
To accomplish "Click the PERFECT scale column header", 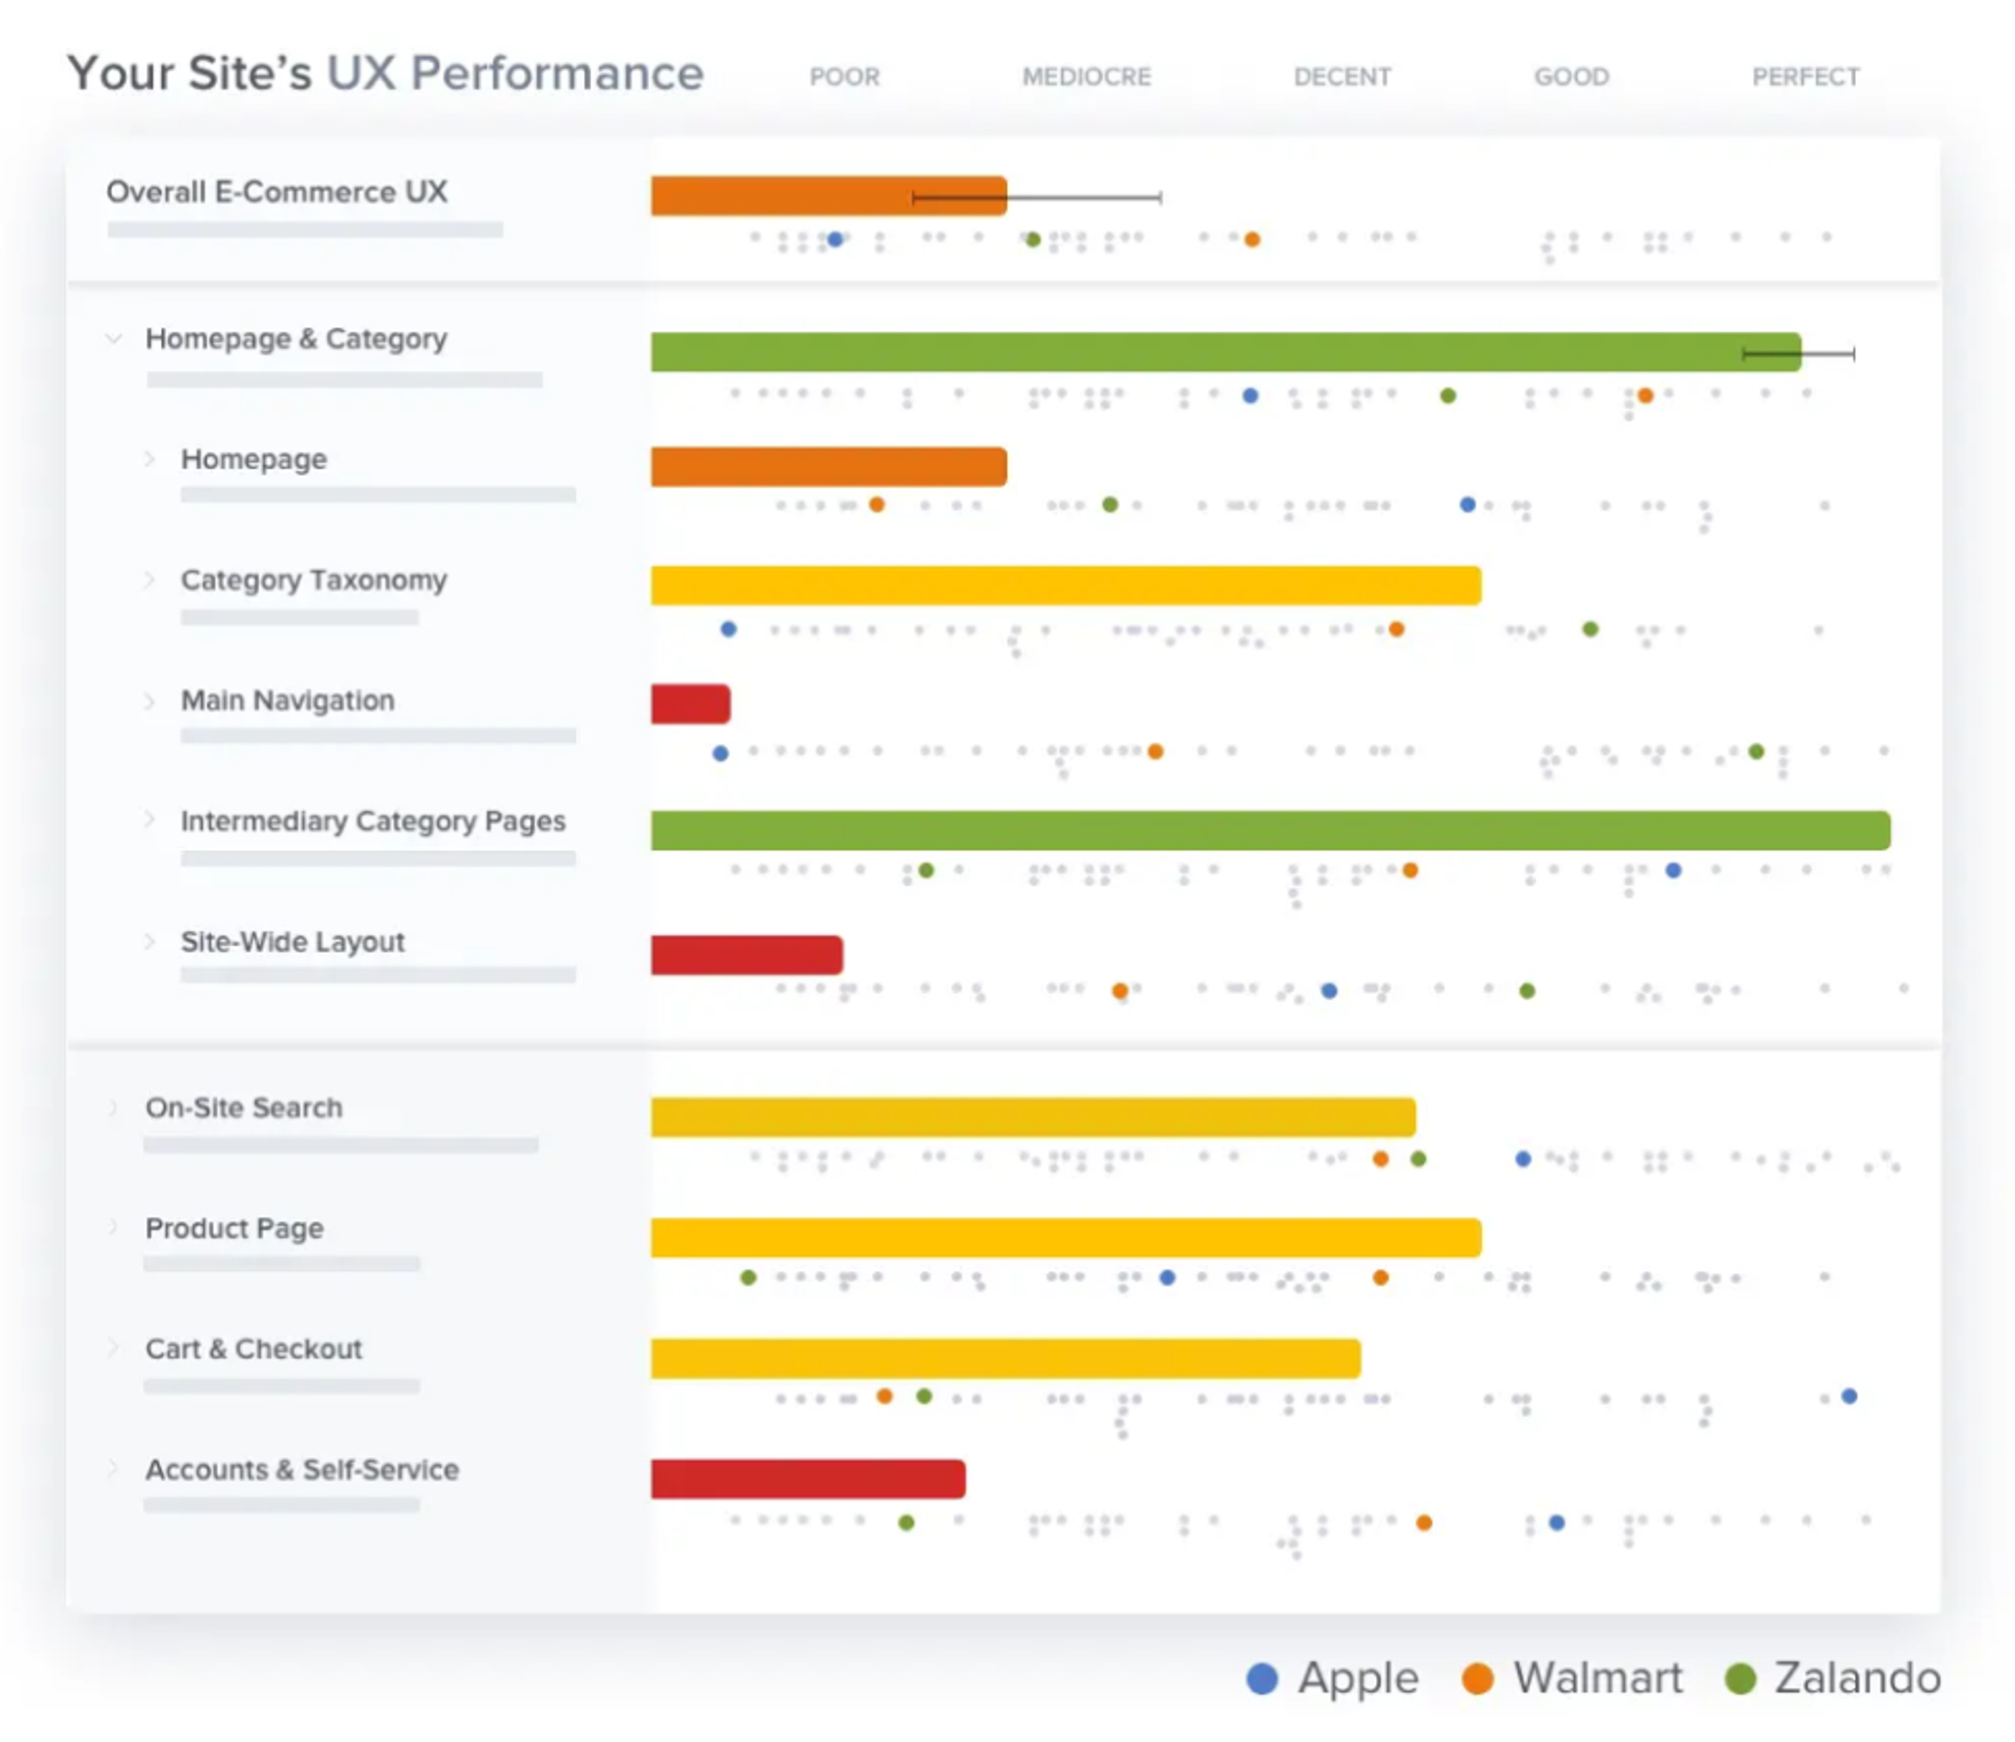I will 1805,77.
